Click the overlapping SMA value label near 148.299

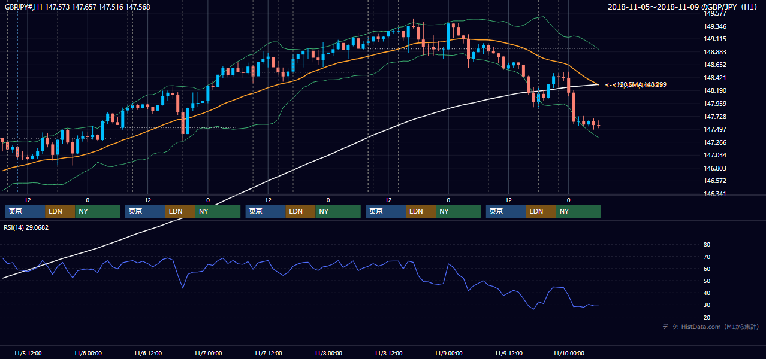pyautogui.click(x=635, y=85)
